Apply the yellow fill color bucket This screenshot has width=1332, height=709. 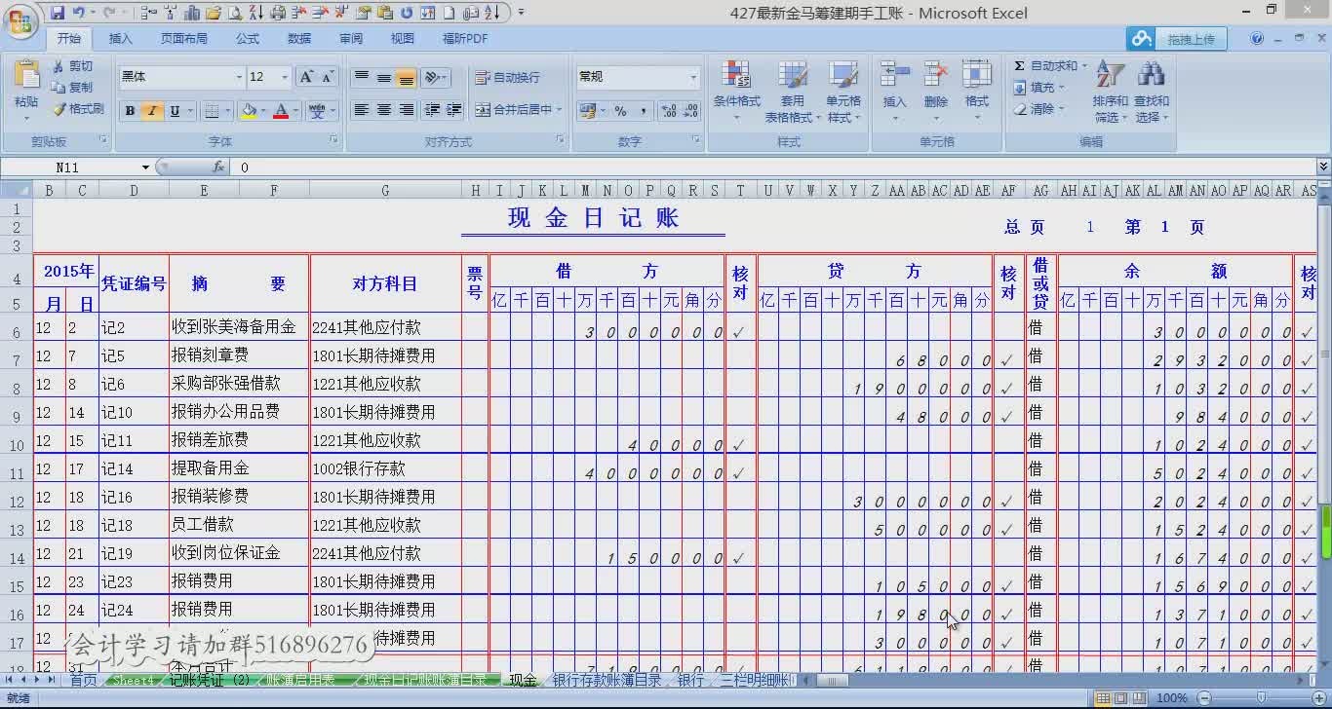pos(249,111)
